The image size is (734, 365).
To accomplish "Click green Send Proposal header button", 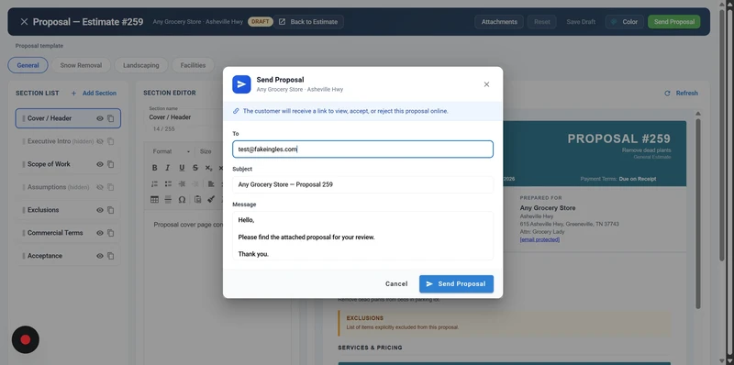I will click(674, 21).
